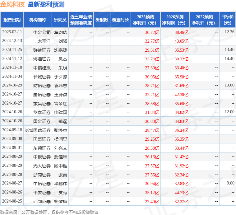Image resolution: width=236 pixels, height=215 pixels.
Task: Click date cell 2025-02-11
Action: coord(12,32)
